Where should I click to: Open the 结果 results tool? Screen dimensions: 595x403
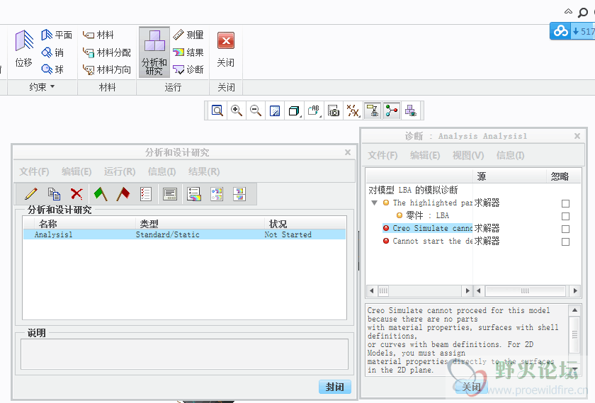(188, 52)
